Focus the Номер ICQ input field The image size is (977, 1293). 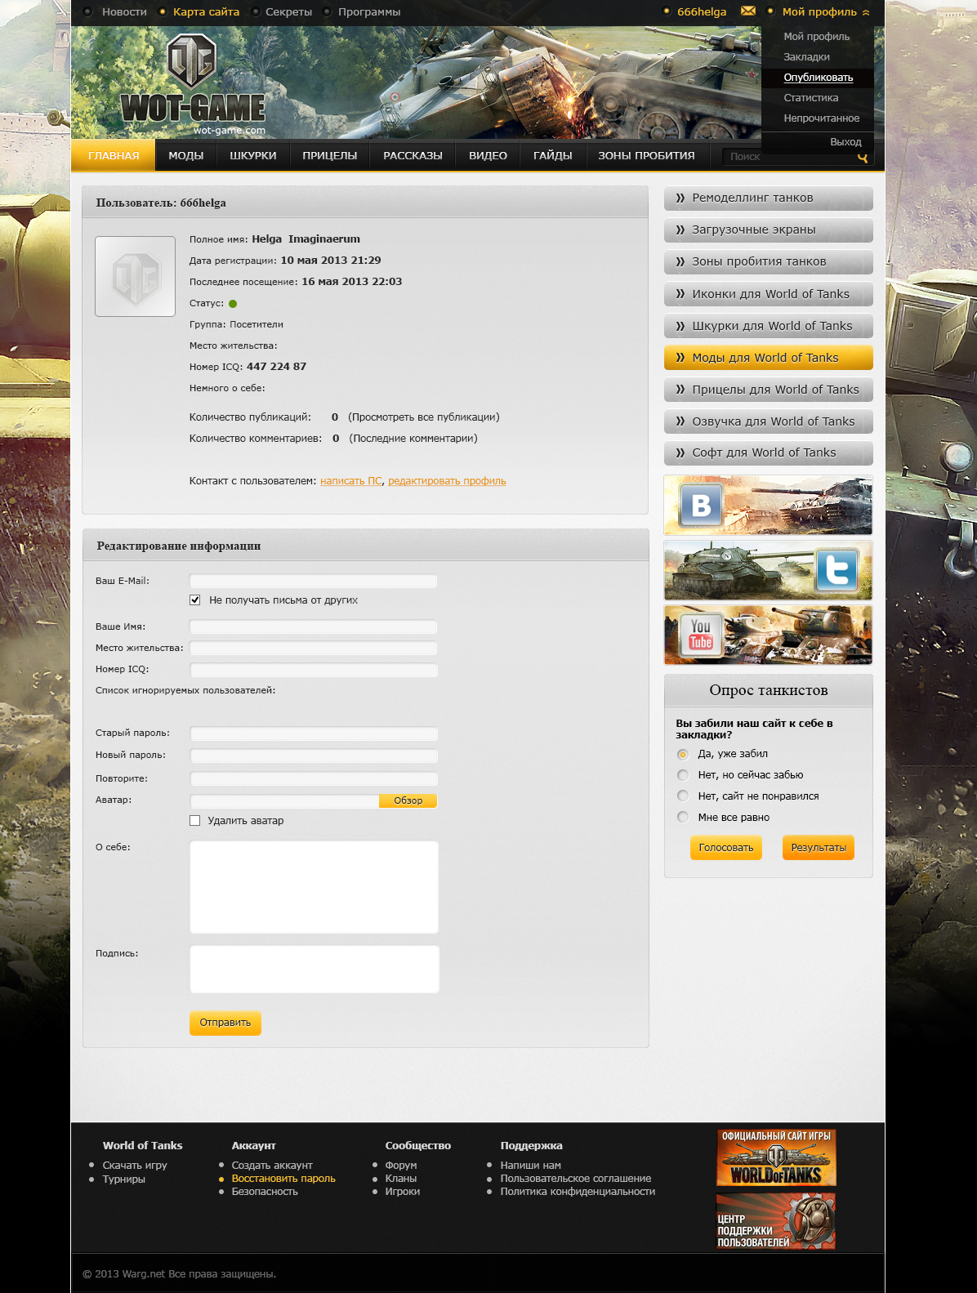click(x=314, y=670)
